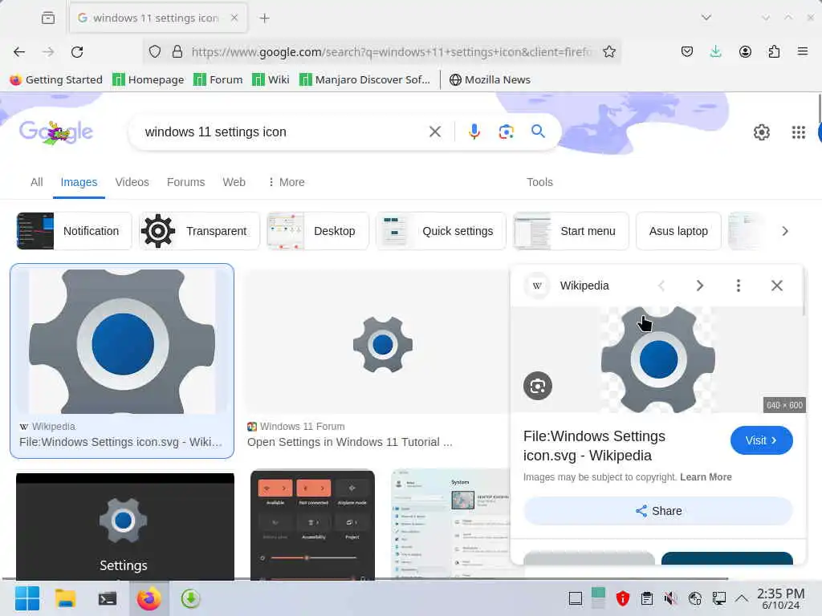Select the windows 11 settings icon browser tab
The image size is (822, 616).
point(158,18)
